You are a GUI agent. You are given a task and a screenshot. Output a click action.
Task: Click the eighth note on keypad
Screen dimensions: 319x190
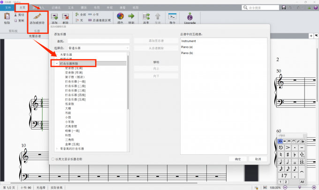[295, 168]
